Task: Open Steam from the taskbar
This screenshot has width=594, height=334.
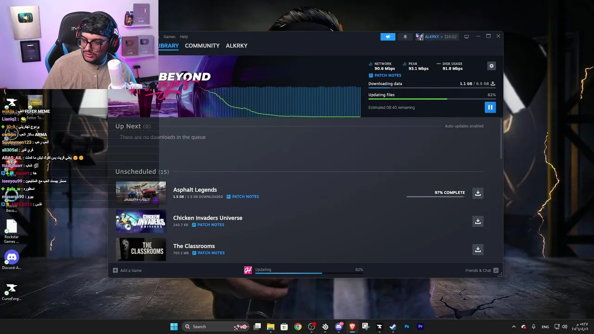Action: click(393, 327)
